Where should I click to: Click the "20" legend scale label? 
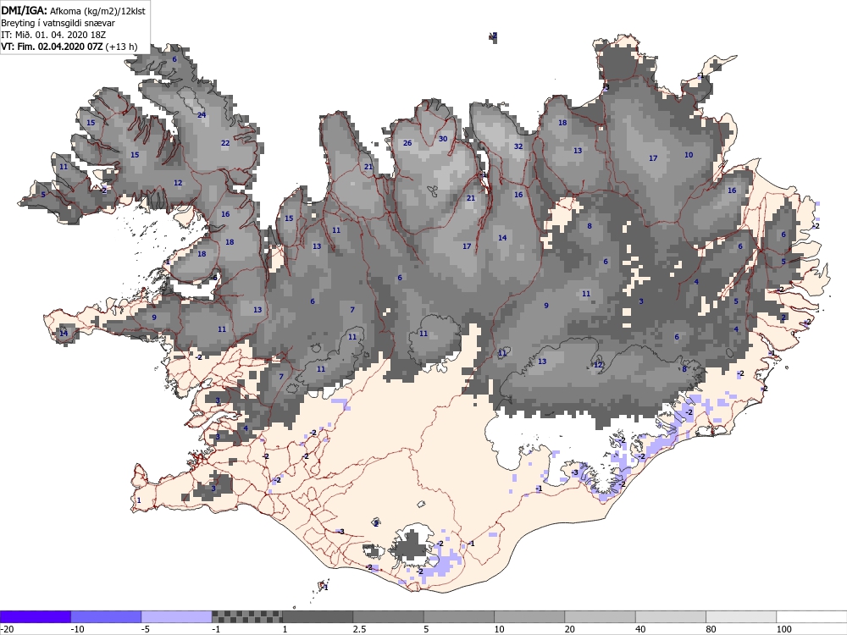[x=570, y=629]
